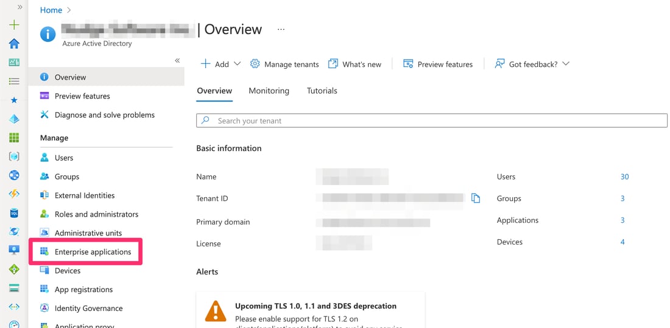Click the Roles and administrators icon
This screenshot has width=670, height=328.
coord(44,214)
